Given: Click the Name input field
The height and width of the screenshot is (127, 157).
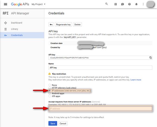Looking at the screenshot, I should [100, 68].
